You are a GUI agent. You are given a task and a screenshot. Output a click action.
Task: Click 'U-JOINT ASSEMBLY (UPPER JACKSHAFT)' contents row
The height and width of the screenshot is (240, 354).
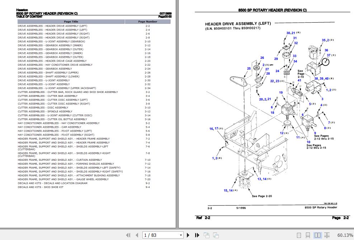pyautogui.click(x=94, y=88)
